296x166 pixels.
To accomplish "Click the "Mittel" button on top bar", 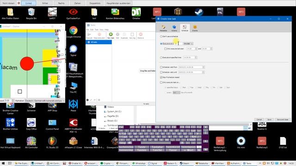I will [x=45, y=3].
